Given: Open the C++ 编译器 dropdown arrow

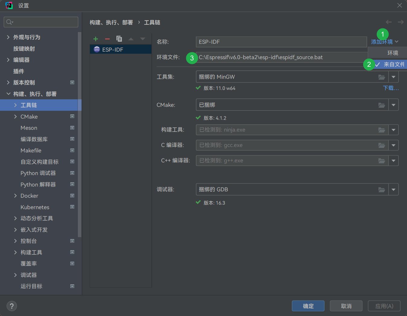Looking at the screenshot, I should 393,161.
